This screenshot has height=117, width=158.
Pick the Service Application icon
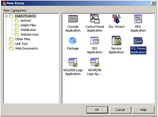(x=116, y=40)
